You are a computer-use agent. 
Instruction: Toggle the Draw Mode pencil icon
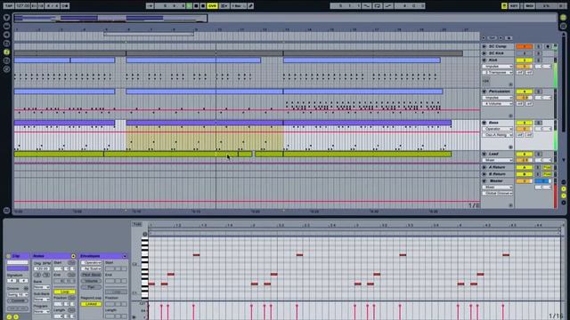click(250, 6)
